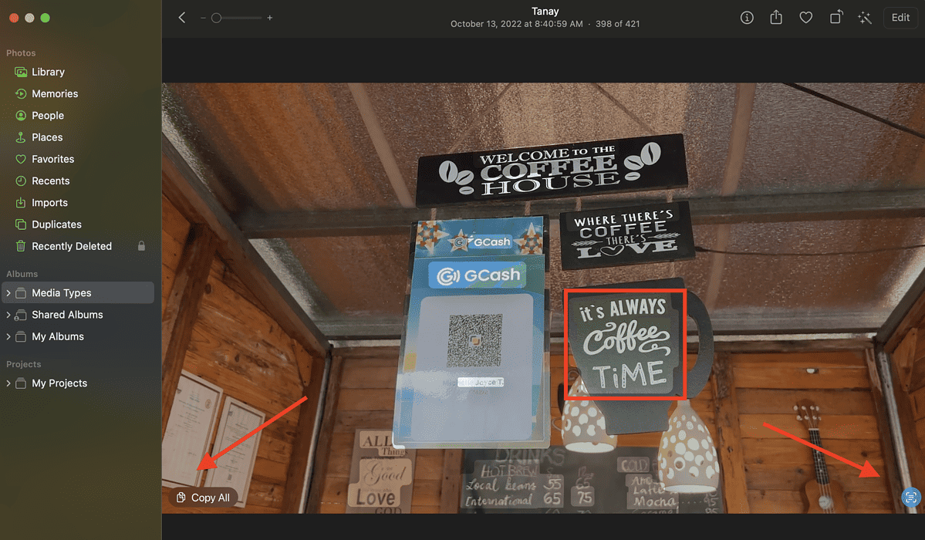Open People from the sidebar
The image size is (925, 540).
click(48, 115)
